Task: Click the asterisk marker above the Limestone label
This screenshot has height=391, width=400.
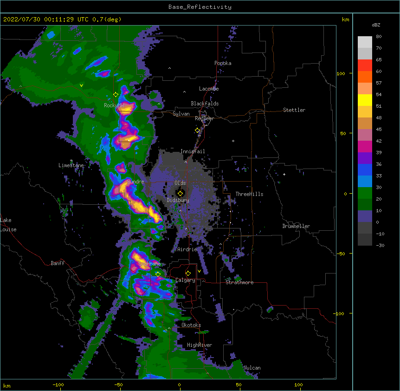Action: pyautogui.click(x=71, y=161)
